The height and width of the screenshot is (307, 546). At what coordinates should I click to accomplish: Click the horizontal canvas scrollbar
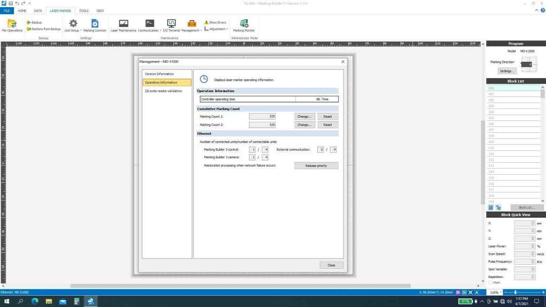(240, 286)
